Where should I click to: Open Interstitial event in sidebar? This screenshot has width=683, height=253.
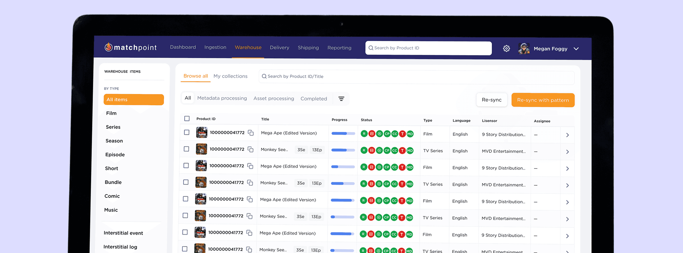click(x=123, y=233)
